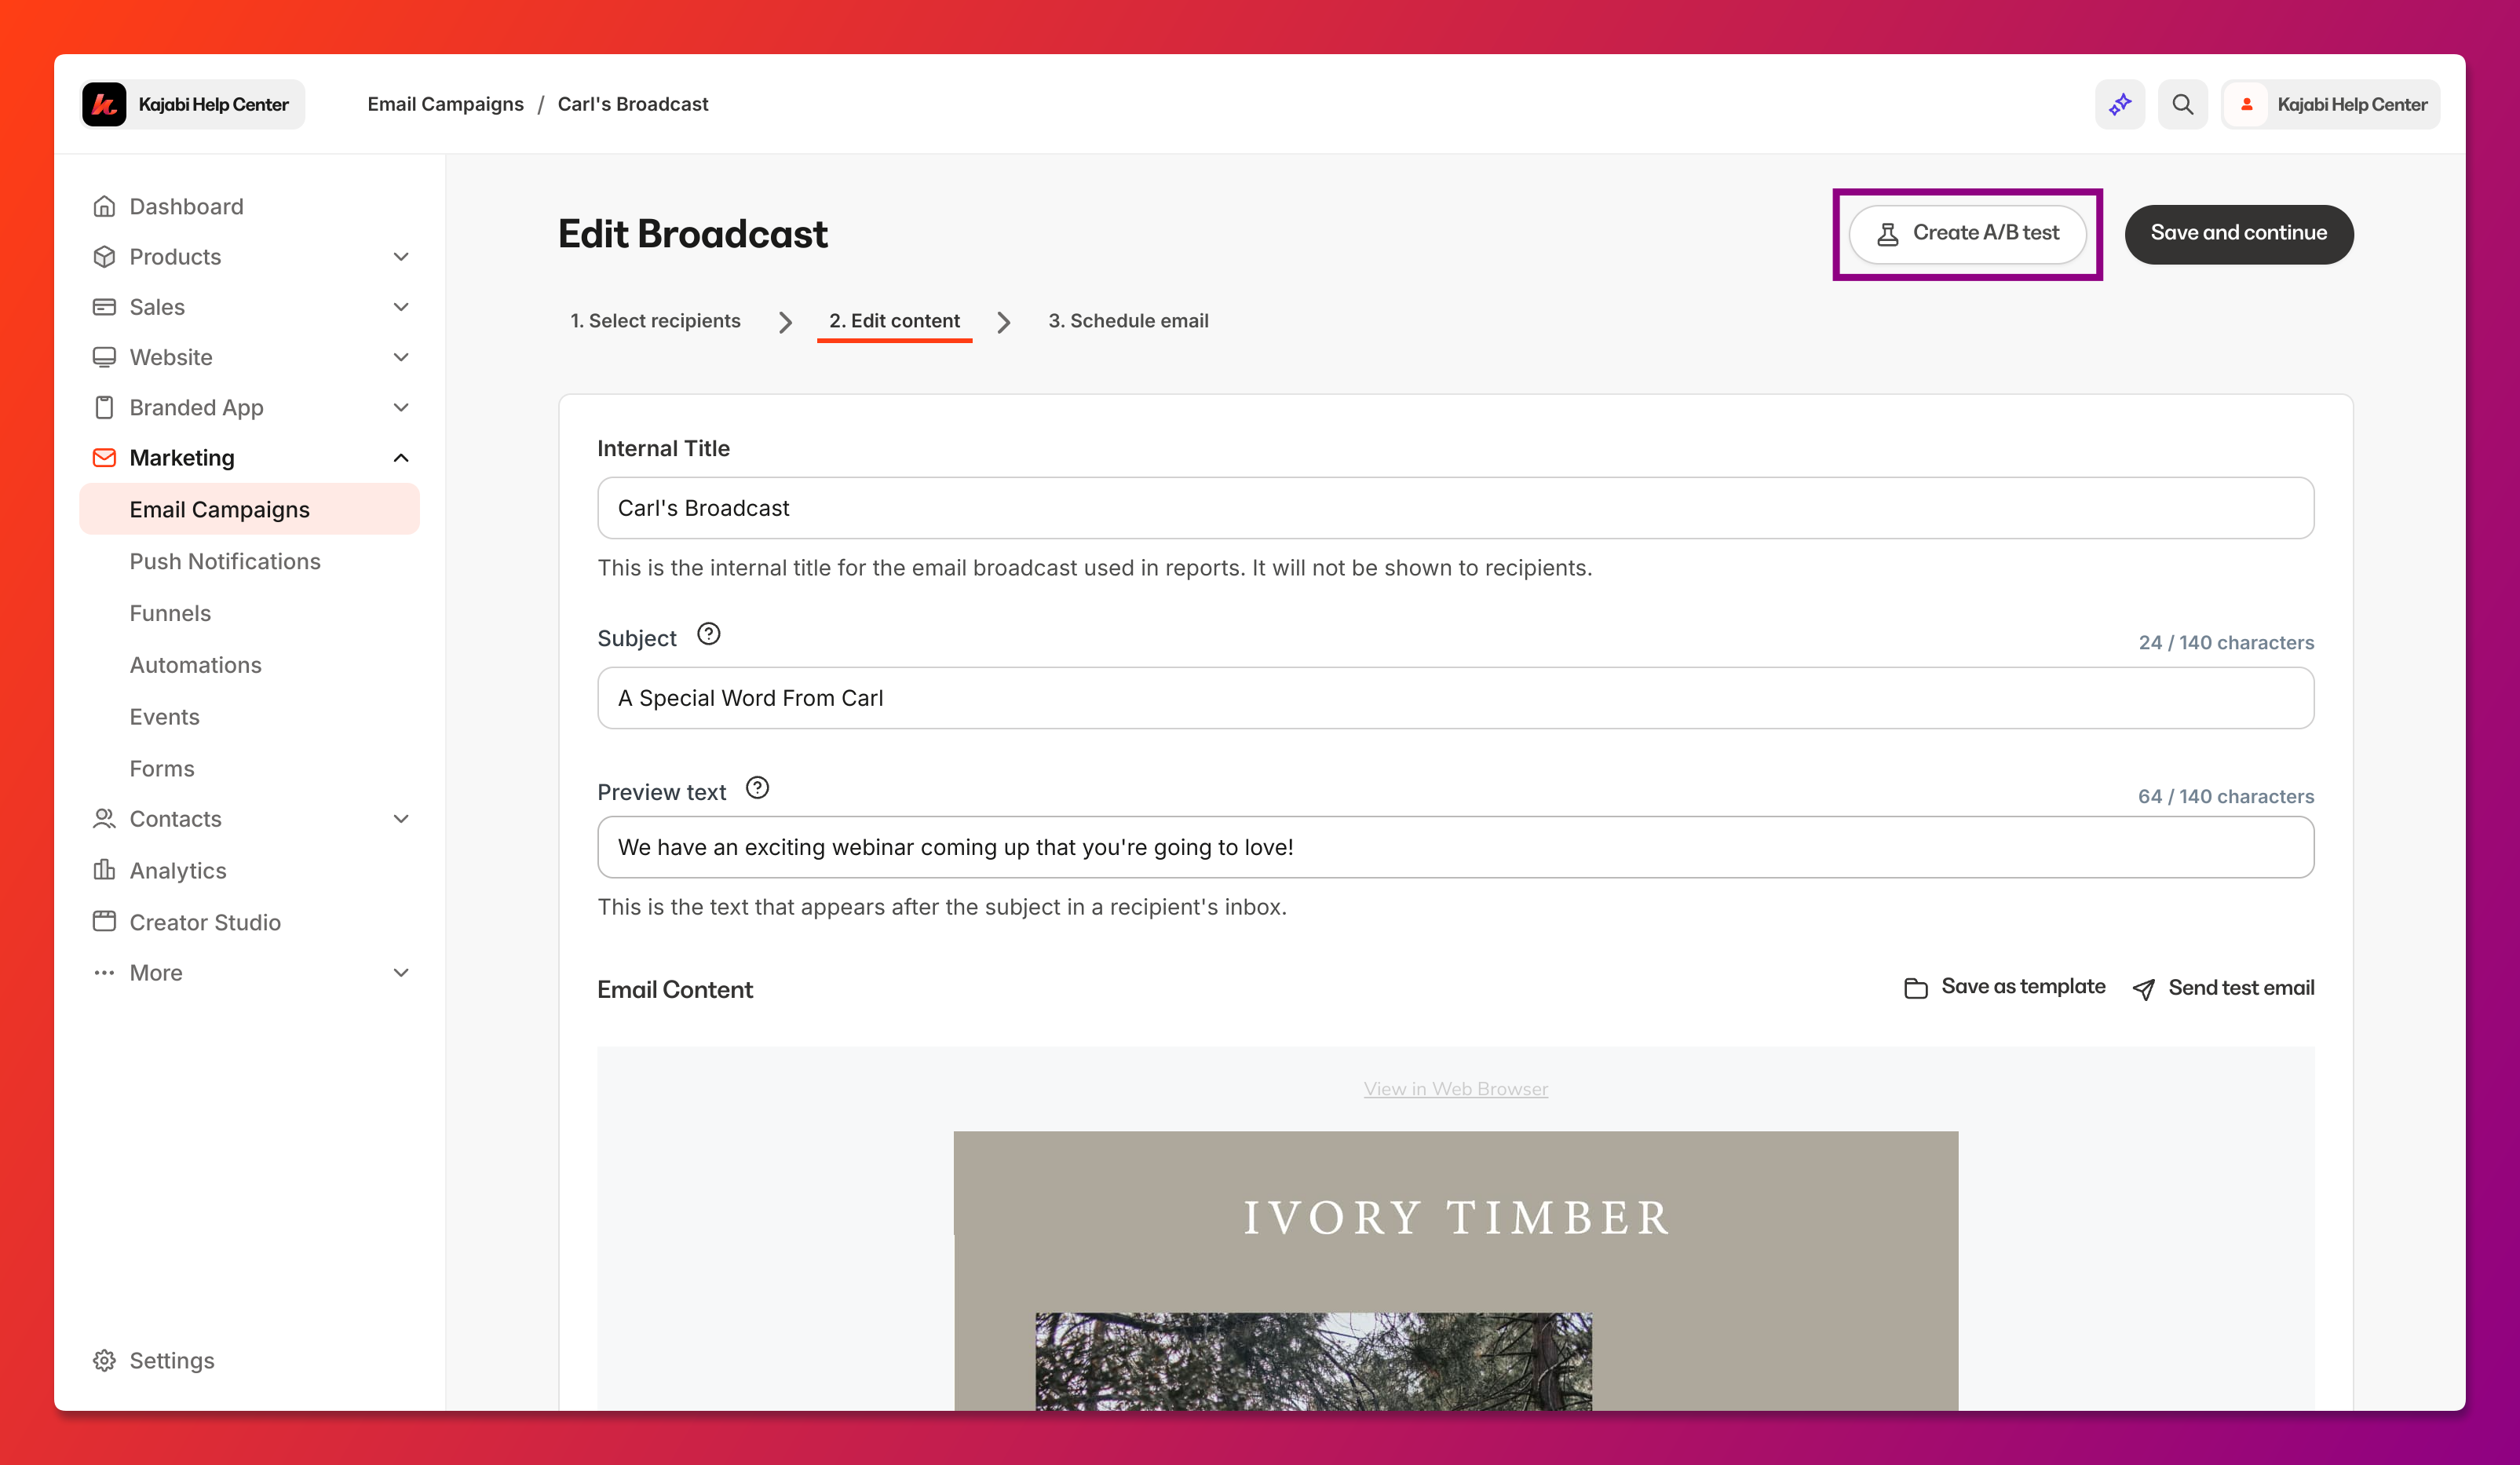Click the Settings label in the sidebar
This screenshot has height=1465, width=2520.
(x=172, y=1360)
